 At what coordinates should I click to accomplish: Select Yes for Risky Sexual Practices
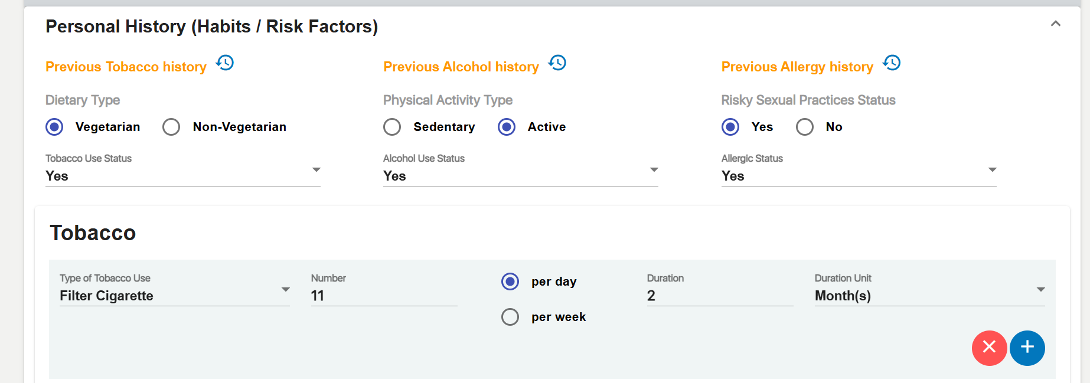(x=730, y=127)
